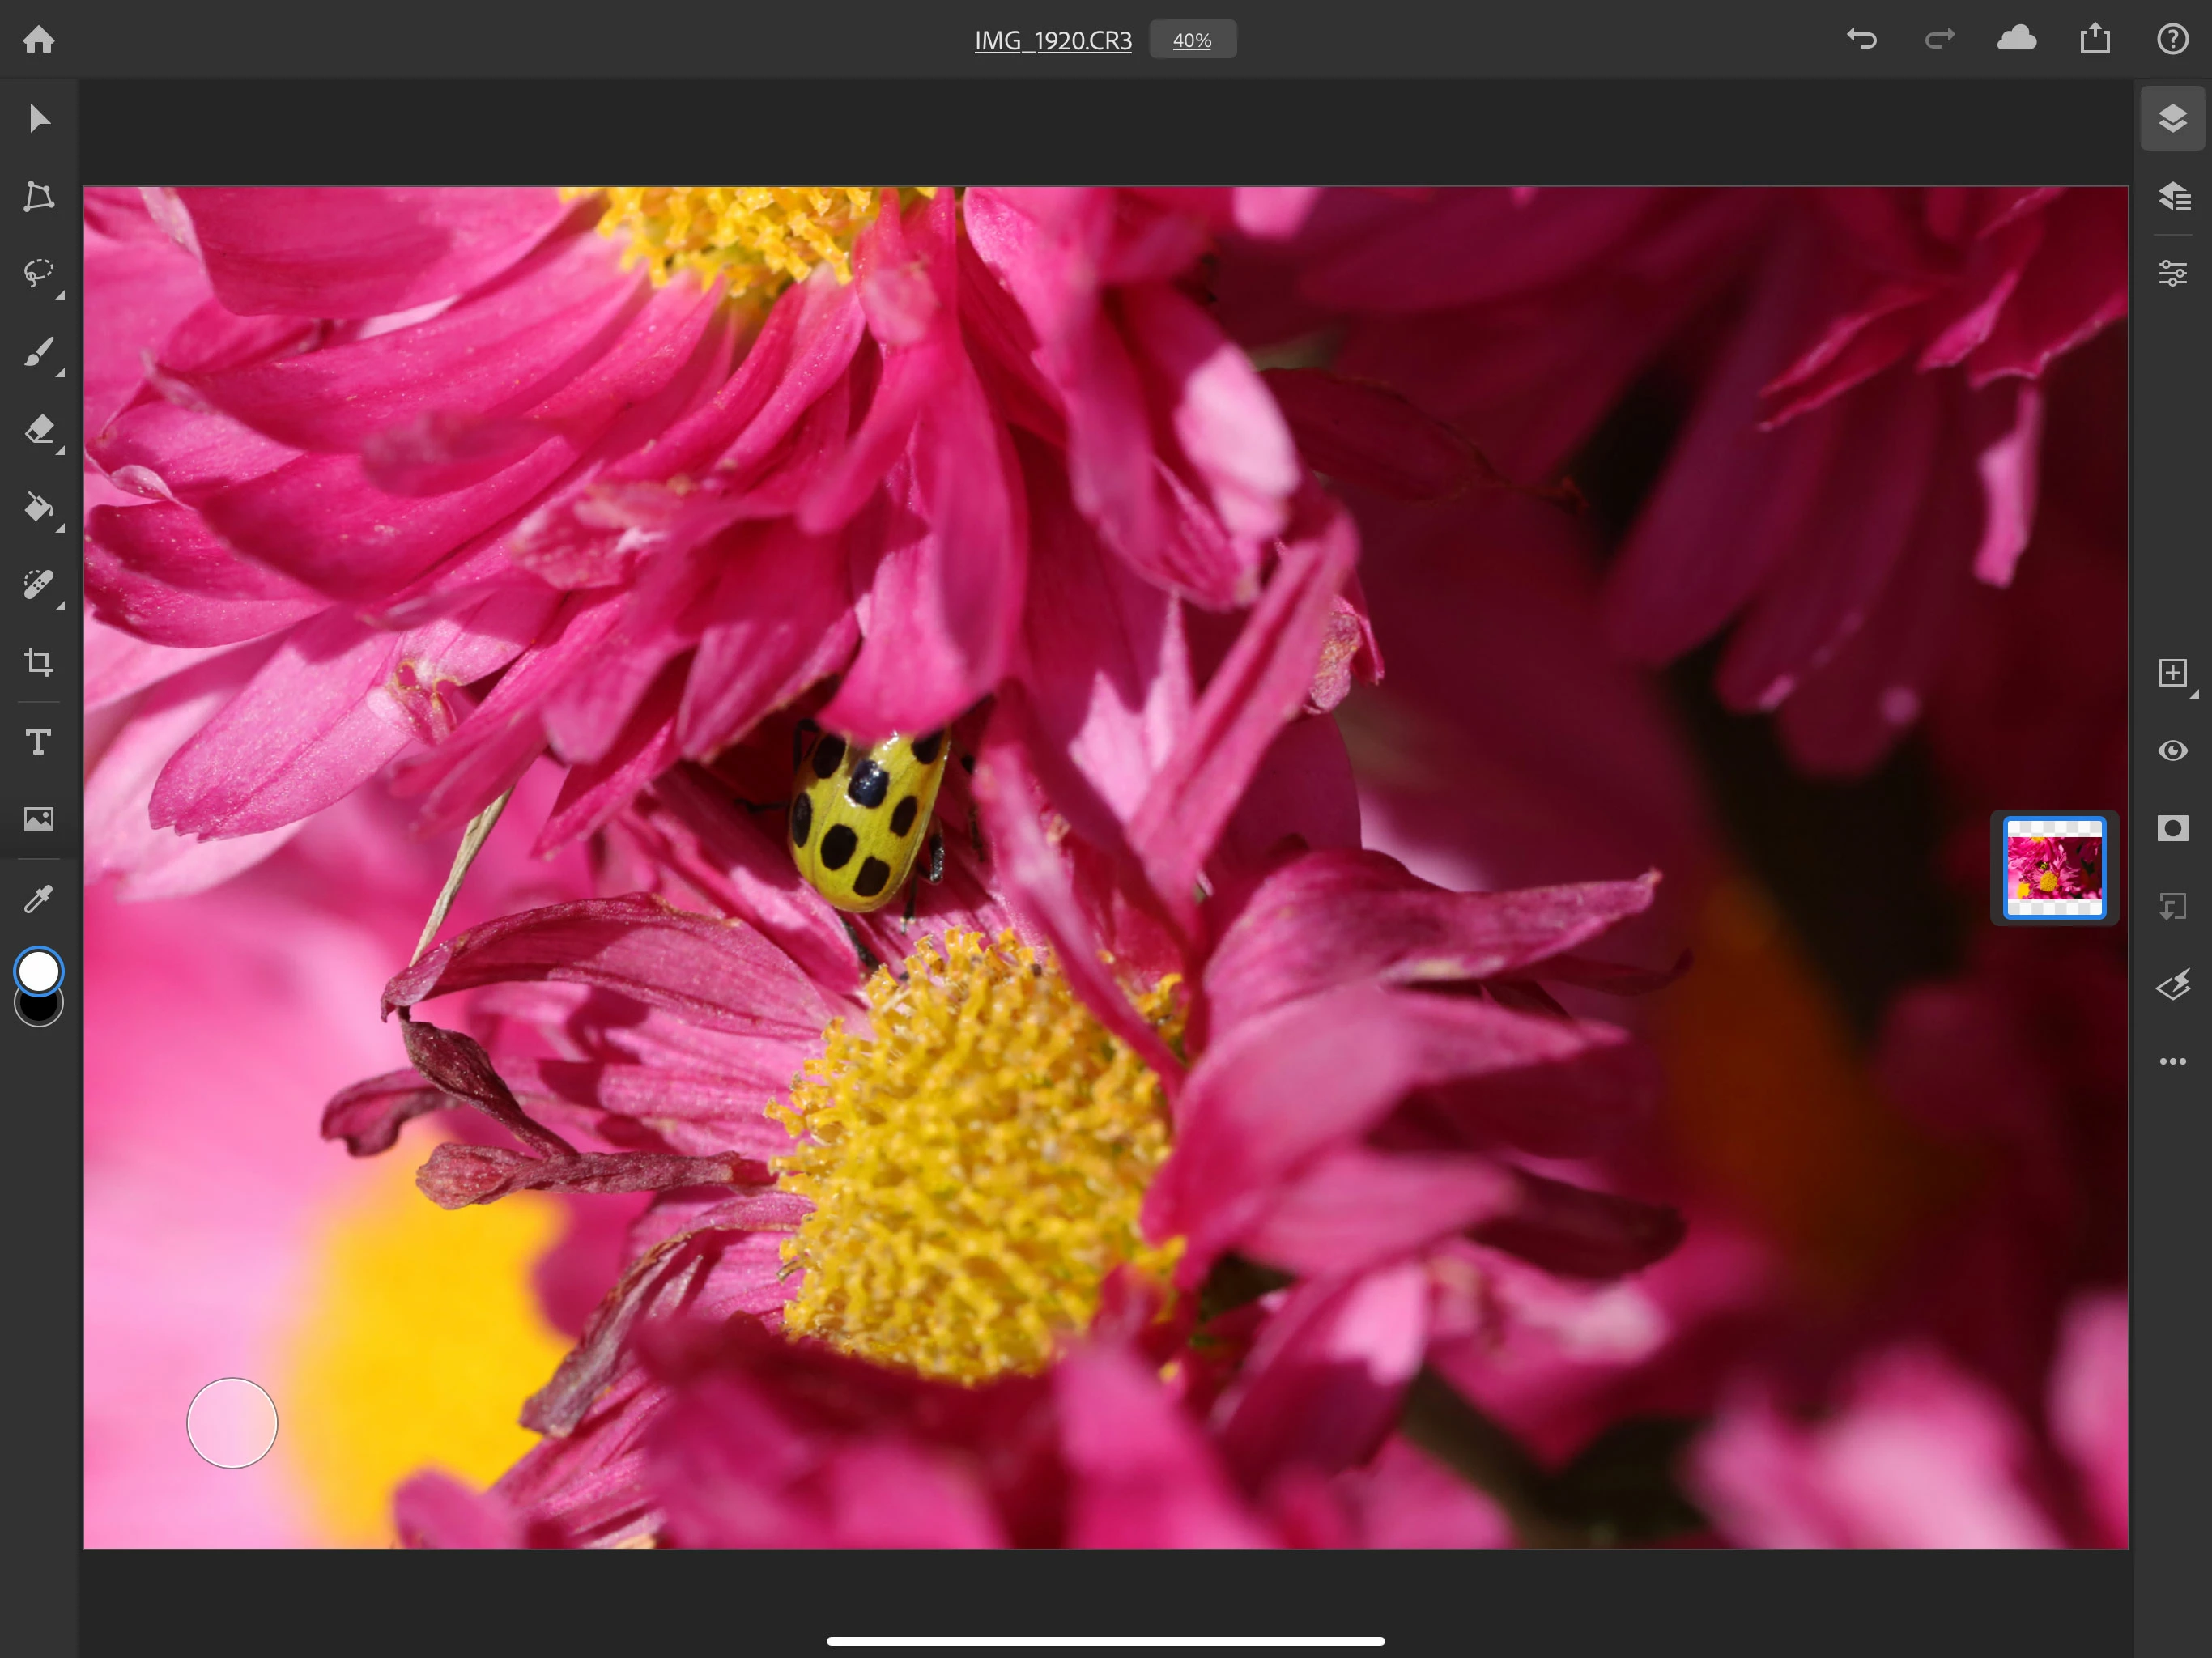This screenshot has width=2212, height=1658.
Task: Click the white foreground color swatch
Action: click(39, 970)
